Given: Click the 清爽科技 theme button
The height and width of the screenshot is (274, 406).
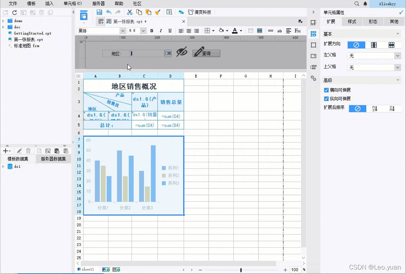Looking at the screenshot, I should tap(200, 12).
